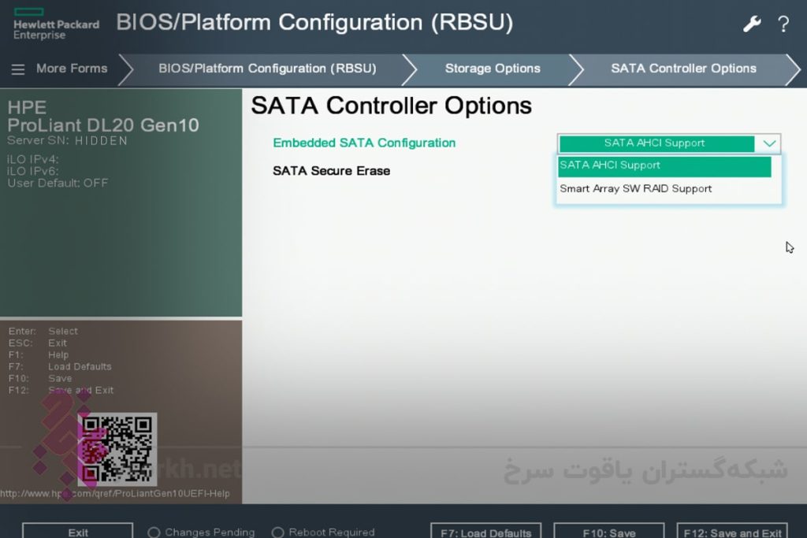Click F12: Save and Exit button
Image resolution: width=807 pixels, height=538 pixels.
(732, 532)
